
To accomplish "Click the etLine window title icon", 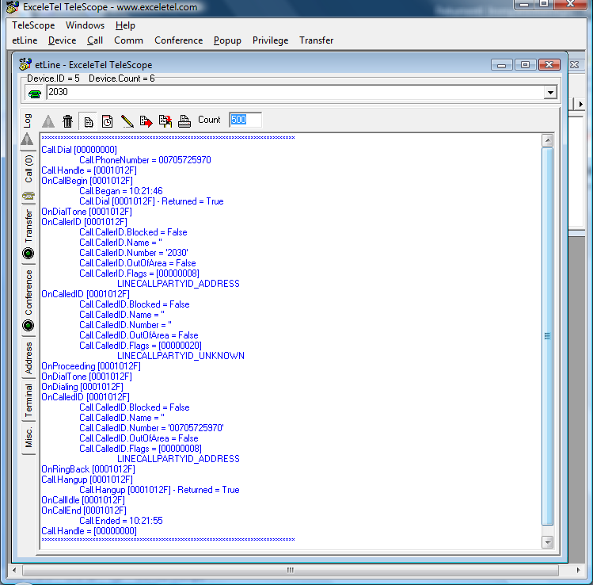I will (x=25, y=64).
